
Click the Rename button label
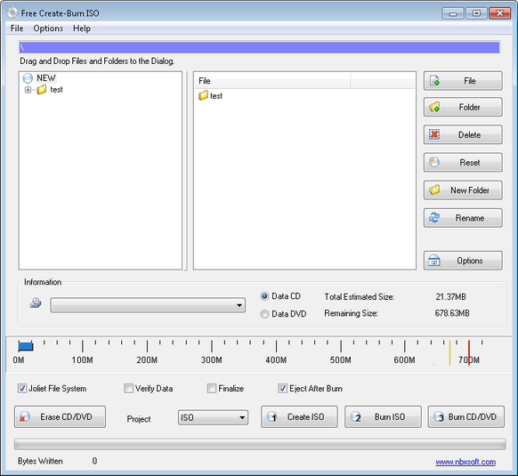(x=470, y=218)
